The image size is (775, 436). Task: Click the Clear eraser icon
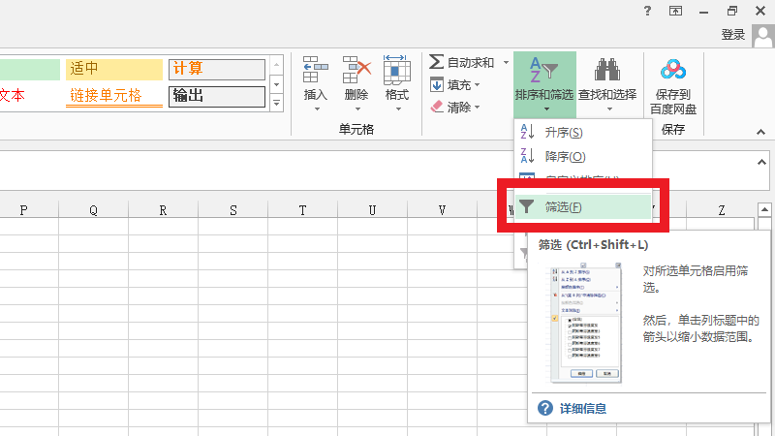click(437, 107)
